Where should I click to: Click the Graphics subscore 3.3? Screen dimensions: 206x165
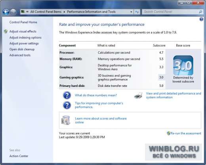tap(161, 67)
